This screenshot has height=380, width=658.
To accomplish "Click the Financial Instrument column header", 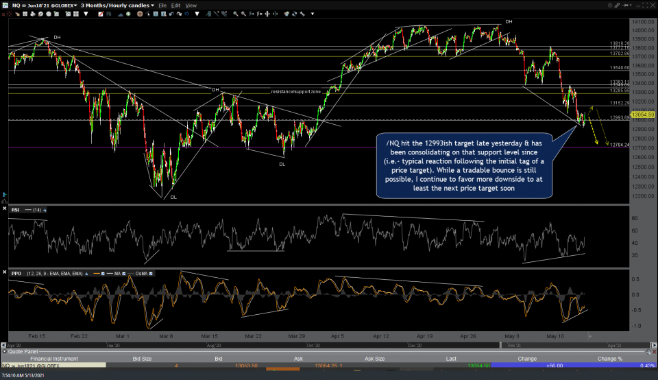I will pyautogui.click(x=53, y=359).
